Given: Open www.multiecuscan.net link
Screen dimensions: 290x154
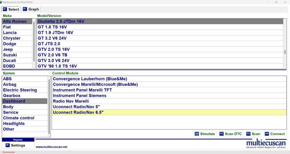Looking at the screenshot, I should [x=51, y=147].
